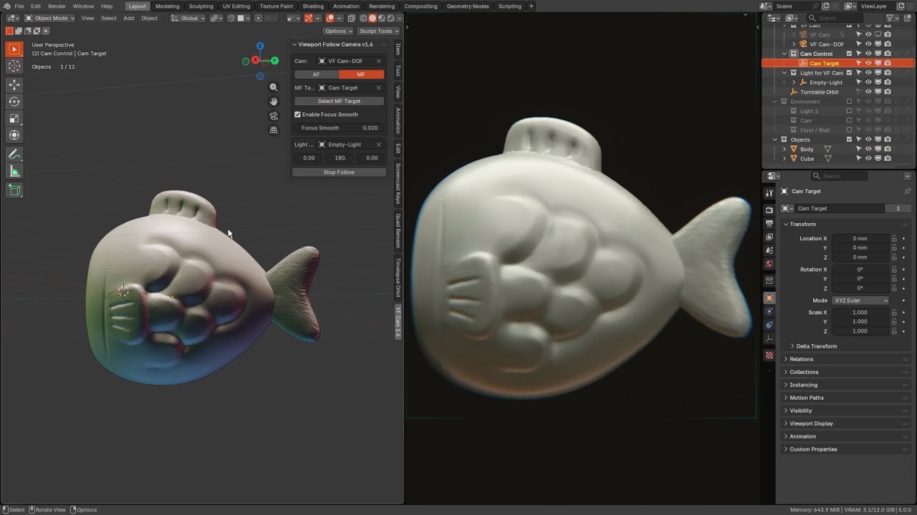Open the Object Mode dropdown
The image size is (917, 515).
(51, 18)
